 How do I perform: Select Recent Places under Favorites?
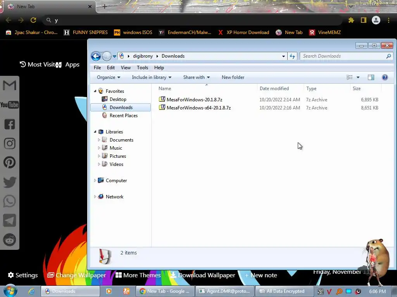[x=124, y=115]
